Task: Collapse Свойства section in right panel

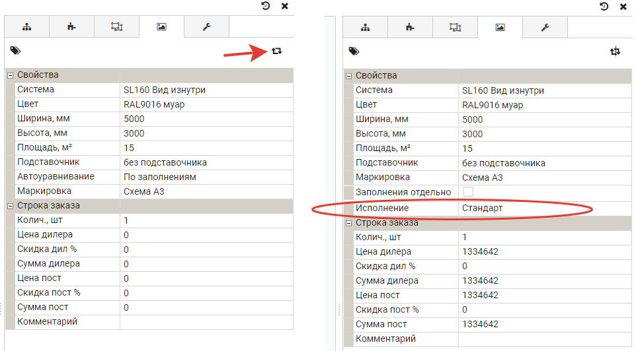Action: pos(348,76)
